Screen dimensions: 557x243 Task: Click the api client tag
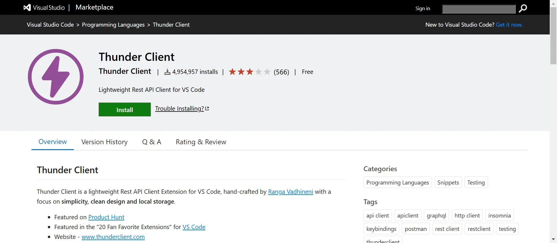tap(377, 215)
